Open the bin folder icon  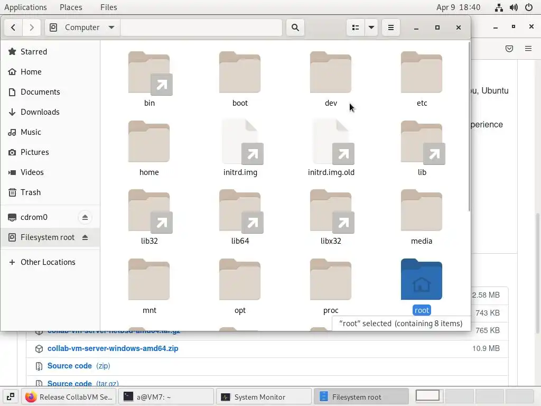tap(149, 73)
